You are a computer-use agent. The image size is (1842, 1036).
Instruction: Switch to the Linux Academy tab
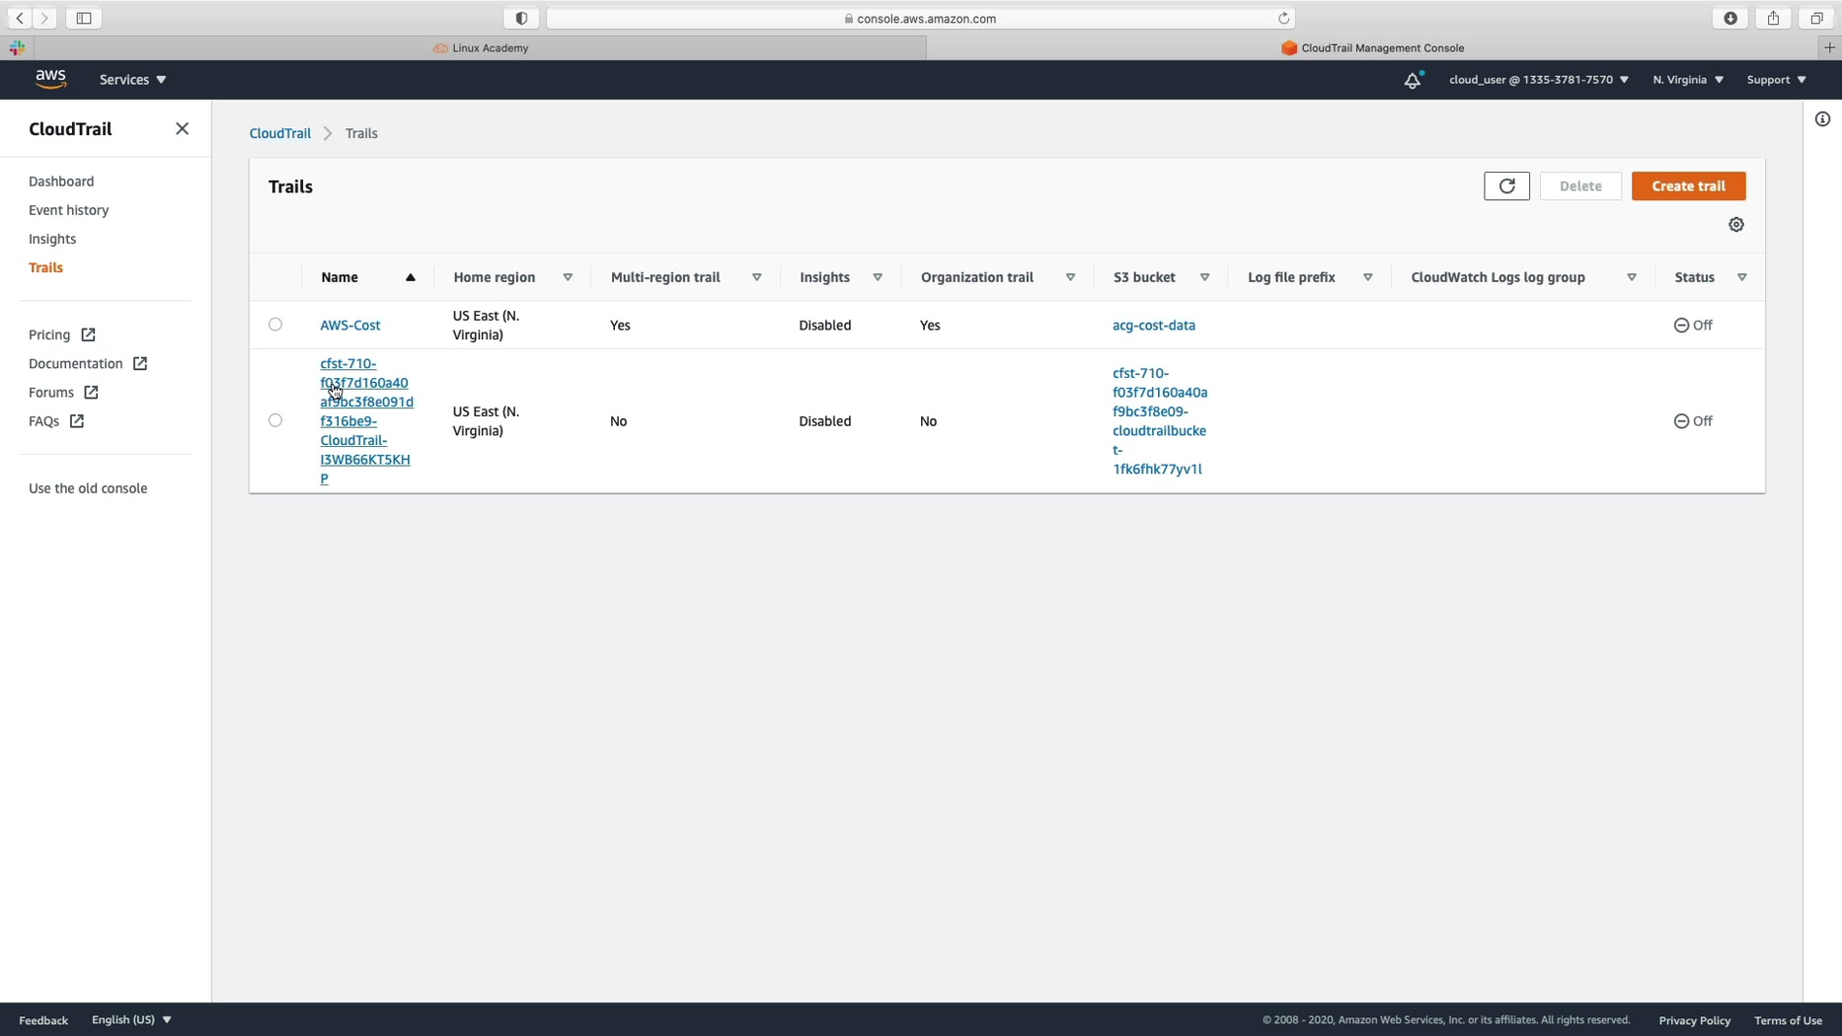click(x=481, y=47)
